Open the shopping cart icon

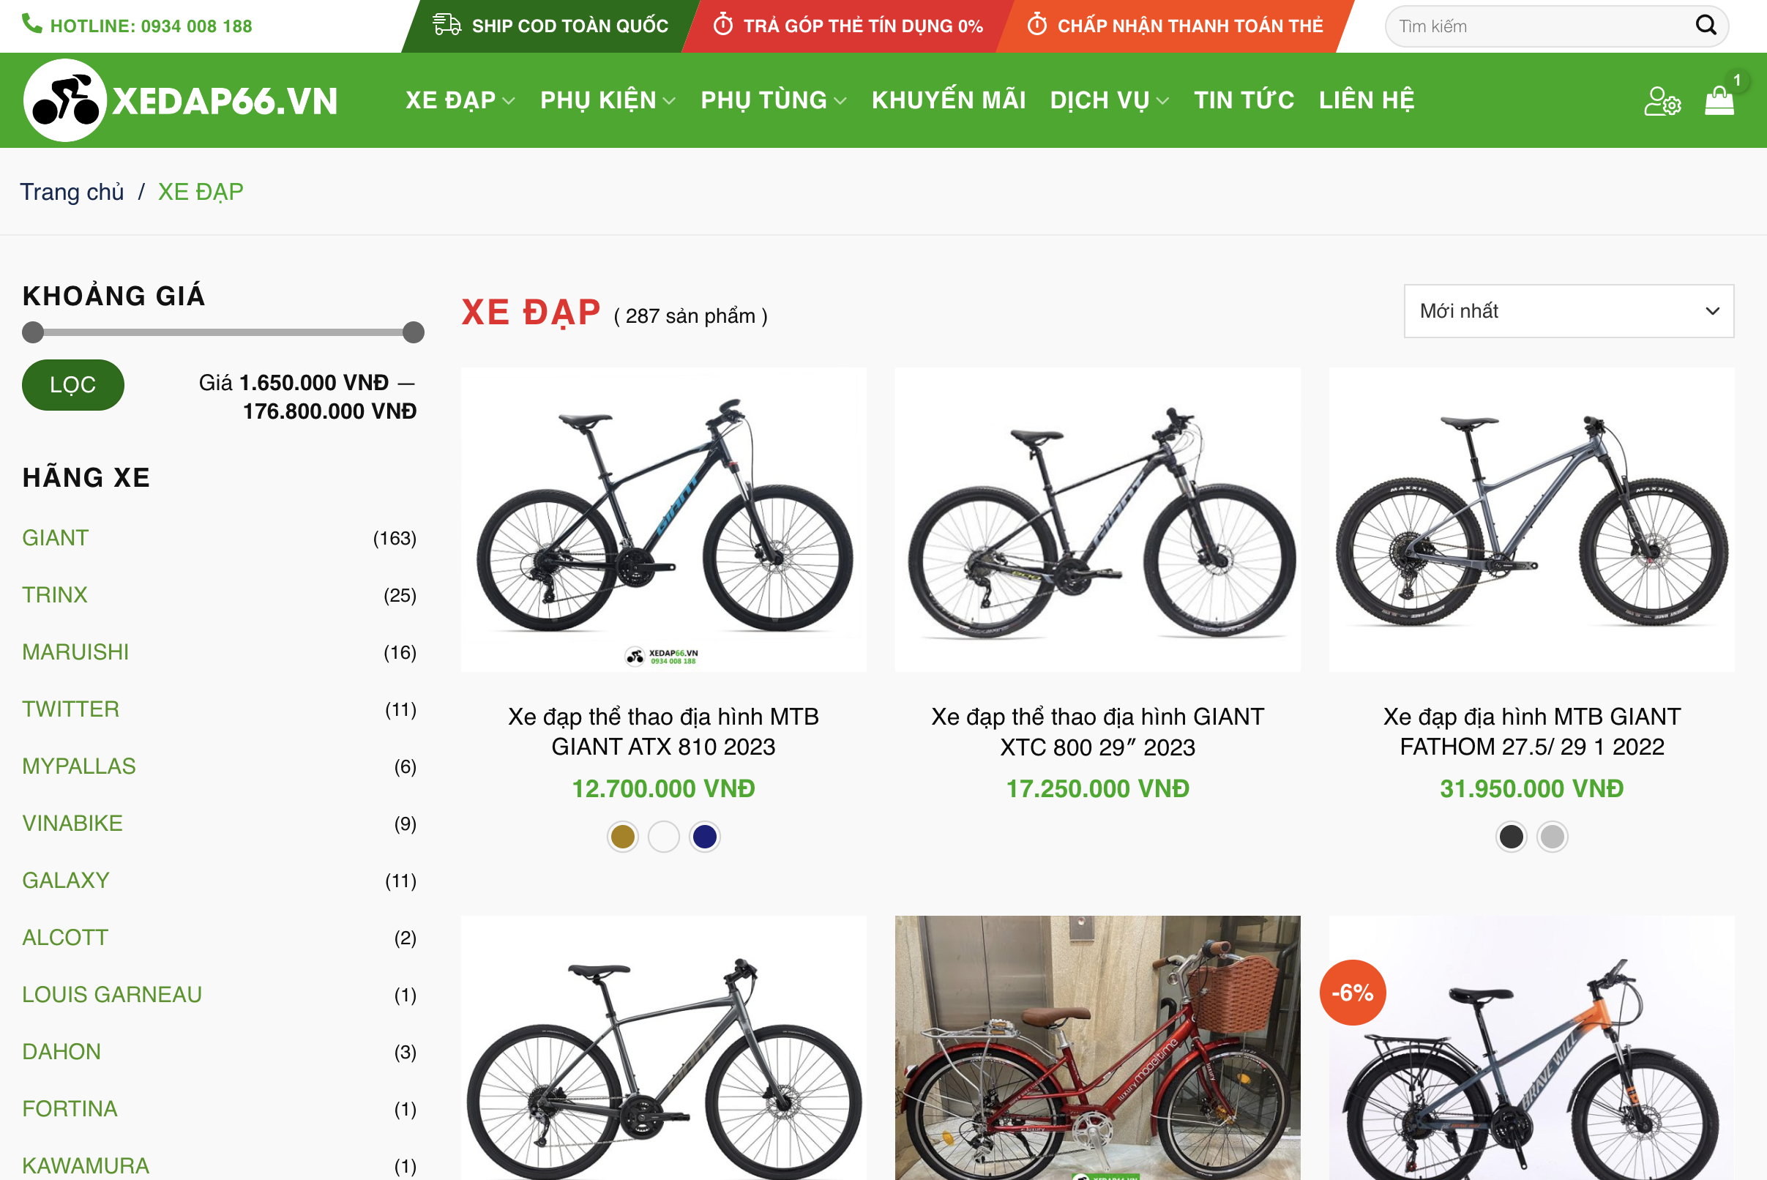click(1719, 100)
